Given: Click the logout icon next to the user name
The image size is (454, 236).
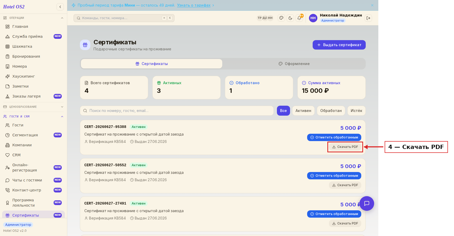Looking at the screenshot, I should [x=368, y=18].
